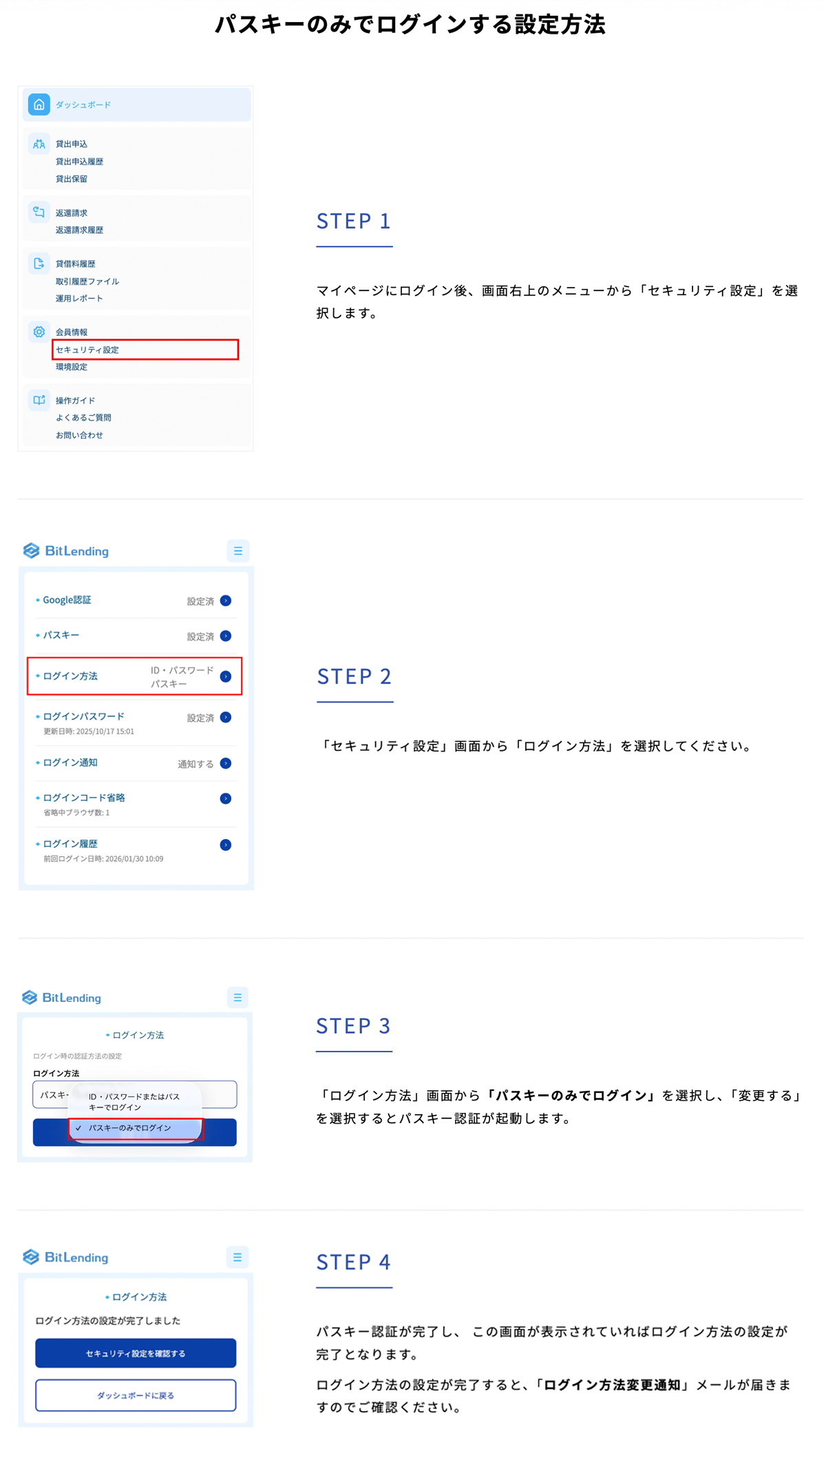Open 貸出保留 menu item
This screenshot has width=826, height=1468.
click(x=71, y=178)
